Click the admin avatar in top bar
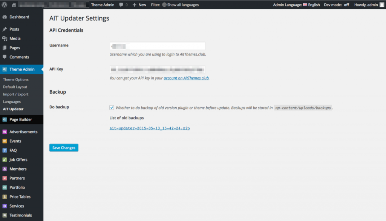The width and height of the screenshot is (386, 221). click(x=381, y=5)
